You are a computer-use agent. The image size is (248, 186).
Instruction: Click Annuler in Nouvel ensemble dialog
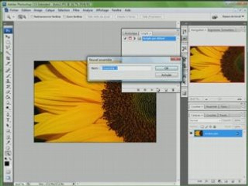(x=166, y=75)
